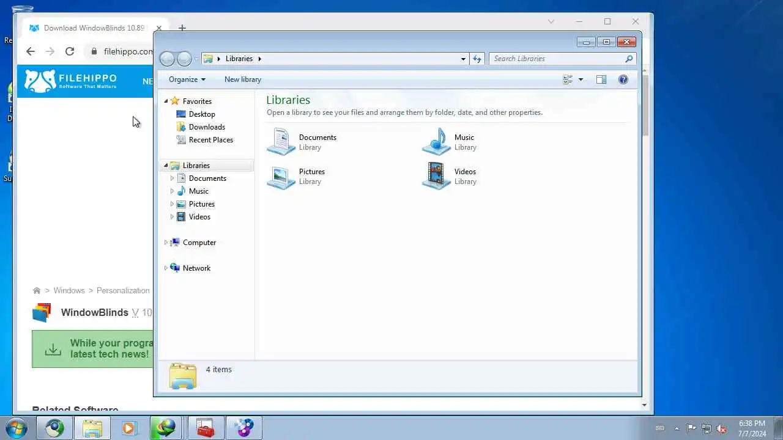Click the green download banner in browser
The image size is (783, 440).
pyautogui.click(x=92, y=349)
